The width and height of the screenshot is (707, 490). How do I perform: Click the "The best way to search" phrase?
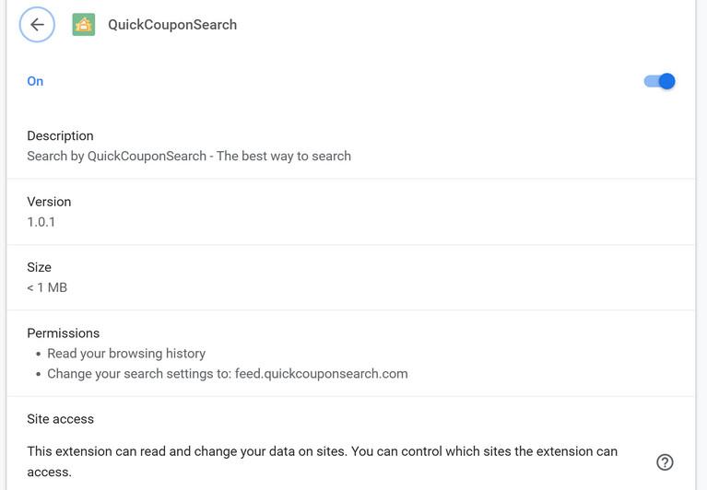[x=284, y=156]
